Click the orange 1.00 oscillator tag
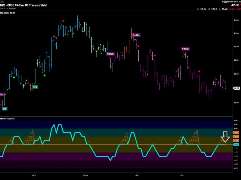 [x=236, y=140]
